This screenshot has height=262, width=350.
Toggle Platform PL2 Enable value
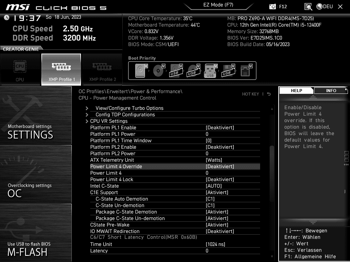220,147
